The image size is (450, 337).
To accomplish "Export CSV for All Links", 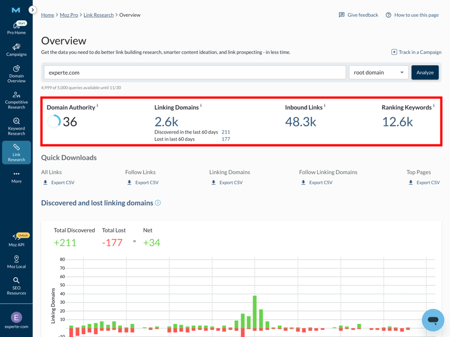I will (59, 183).
